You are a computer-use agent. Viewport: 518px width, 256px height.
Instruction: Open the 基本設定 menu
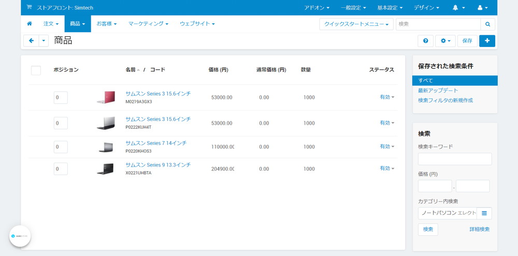[390, 8]
